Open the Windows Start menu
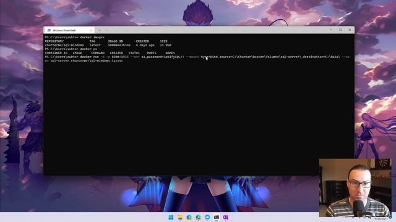The height and width of the screenshot is (222, 396). [x=171, y=217]
